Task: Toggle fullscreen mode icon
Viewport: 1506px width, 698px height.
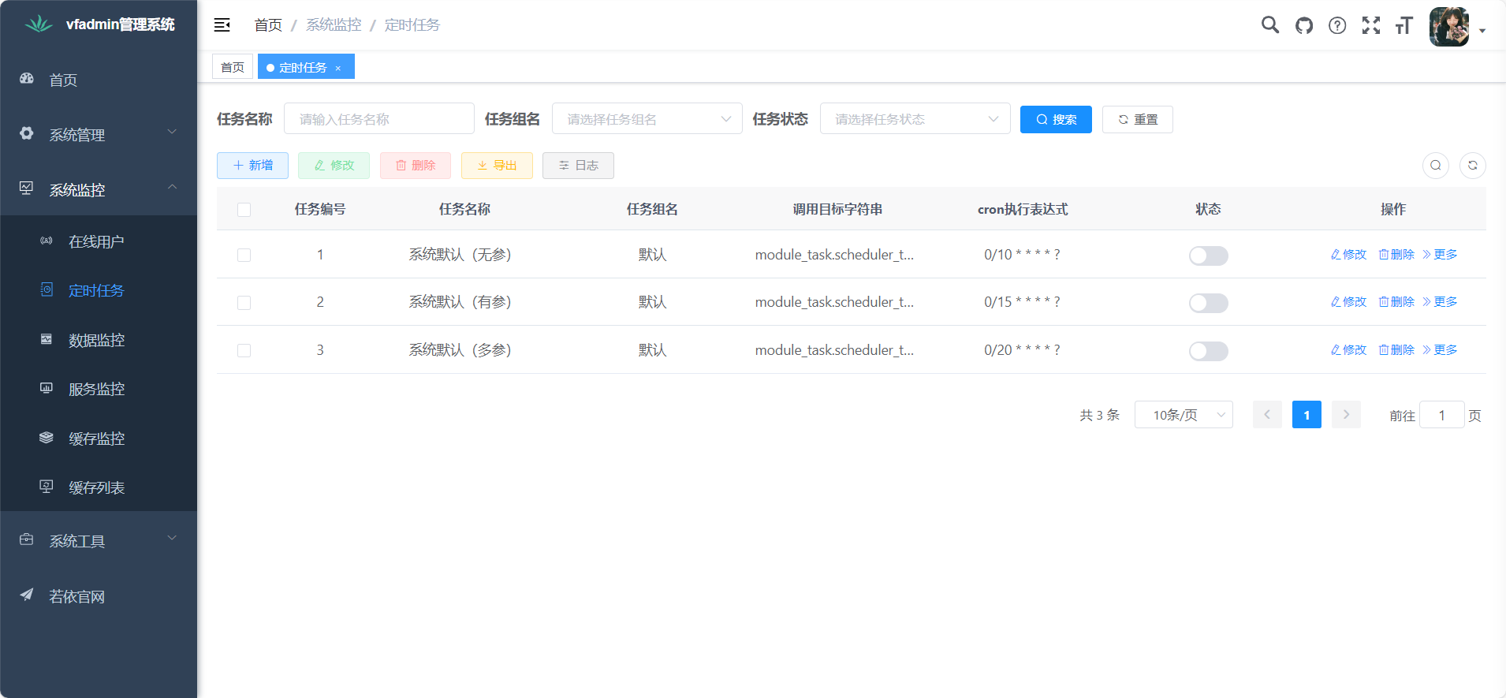Action: pyautogui.click(x=1371, y=25)
